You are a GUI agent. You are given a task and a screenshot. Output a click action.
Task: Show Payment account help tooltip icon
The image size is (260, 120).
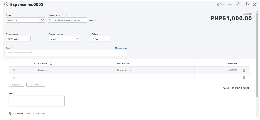[66, 15]
